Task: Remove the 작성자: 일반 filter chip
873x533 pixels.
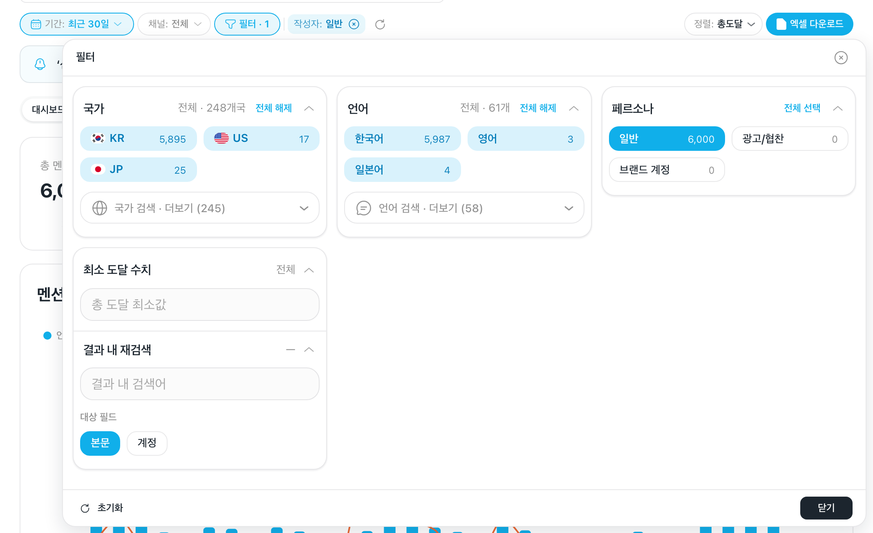Action: pyautogui.click(x=354, y=24)
